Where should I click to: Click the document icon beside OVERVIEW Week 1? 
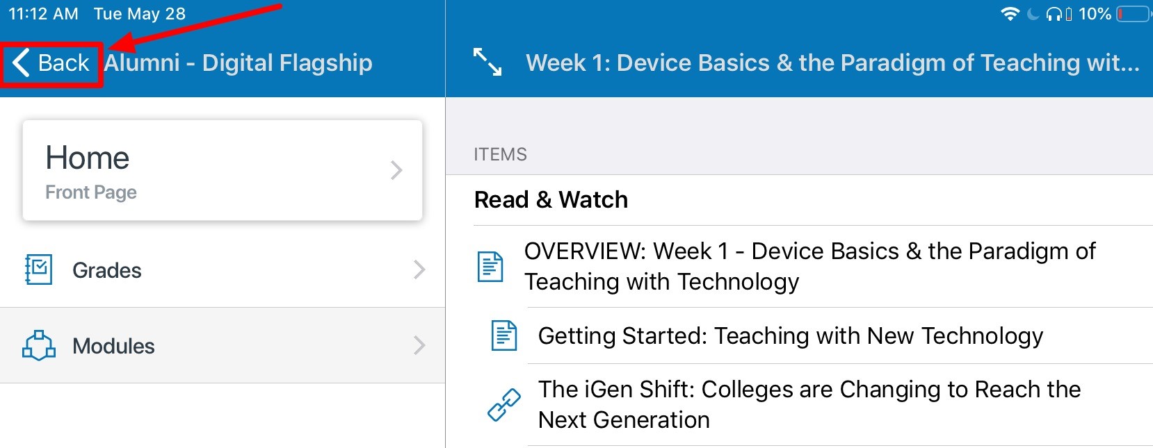click(492, 265)
